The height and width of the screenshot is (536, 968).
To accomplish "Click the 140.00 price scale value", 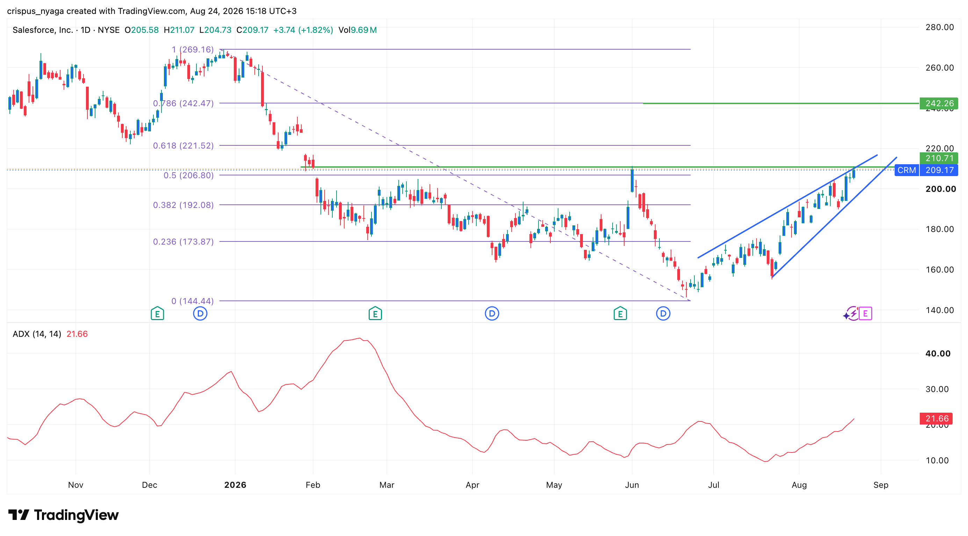I will pyautogui.click(x=939, y=310).
